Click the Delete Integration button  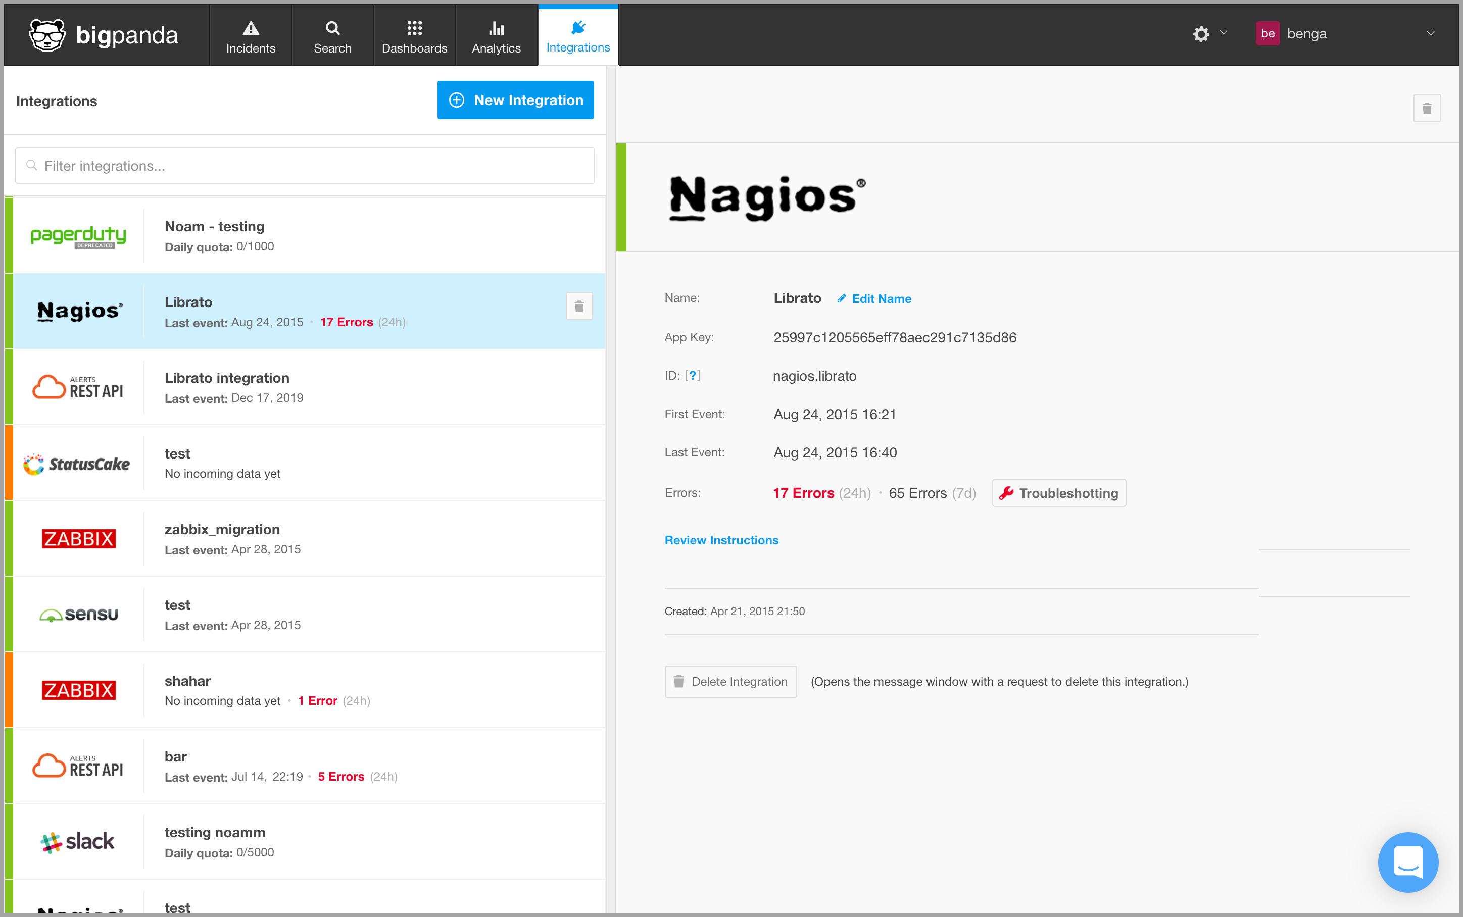pyautogui.click(x=730, y=682)
